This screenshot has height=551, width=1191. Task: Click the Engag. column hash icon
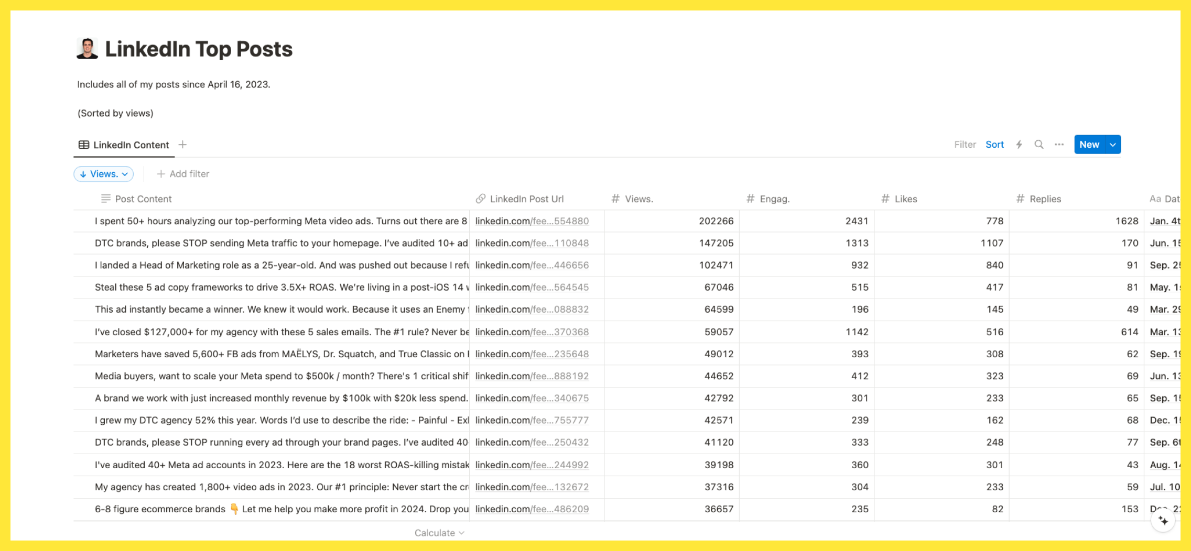751,199
